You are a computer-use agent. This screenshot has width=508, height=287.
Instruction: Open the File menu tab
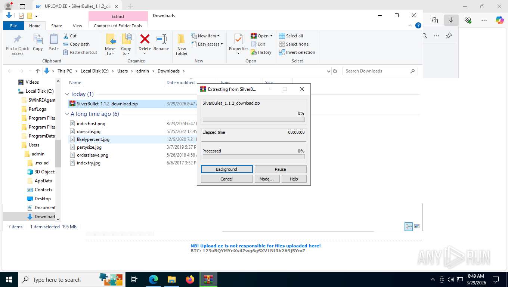pos(13,26)
